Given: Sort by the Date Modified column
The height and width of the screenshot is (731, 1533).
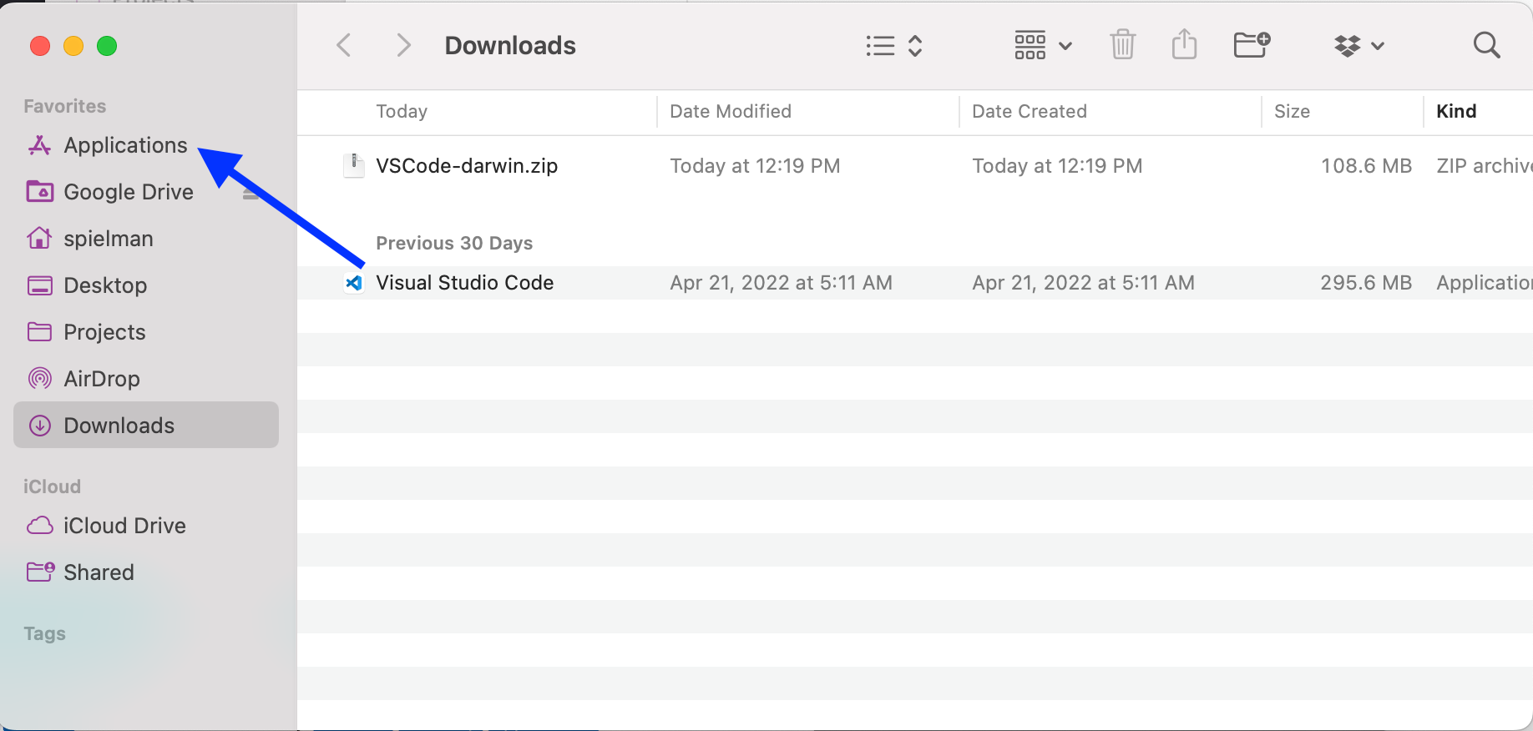Looking at the screenshot, I should pos(731,111).
